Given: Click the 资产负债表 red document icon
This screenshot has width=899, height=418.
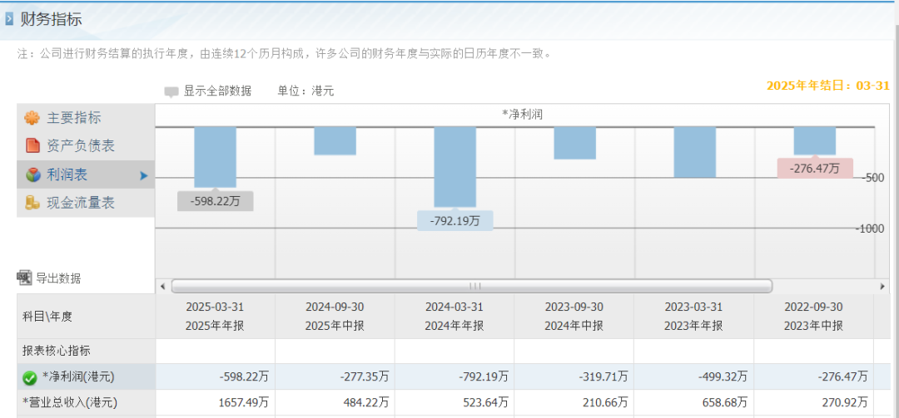Looking at the screenshot, I should 32,145.
